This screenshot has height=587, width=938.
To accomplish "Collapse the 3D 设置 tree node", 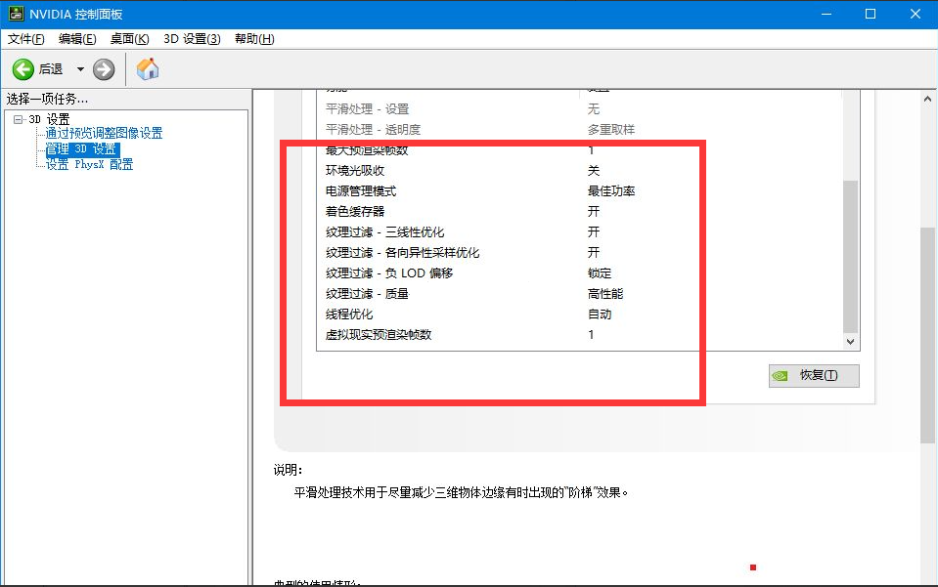I will tap(18, 119).
